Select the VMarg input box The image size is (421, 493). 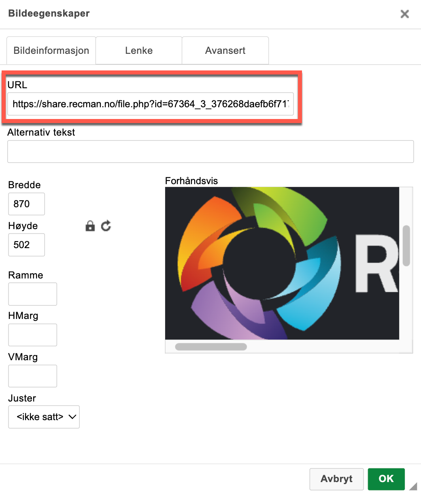tap(32, 376)
